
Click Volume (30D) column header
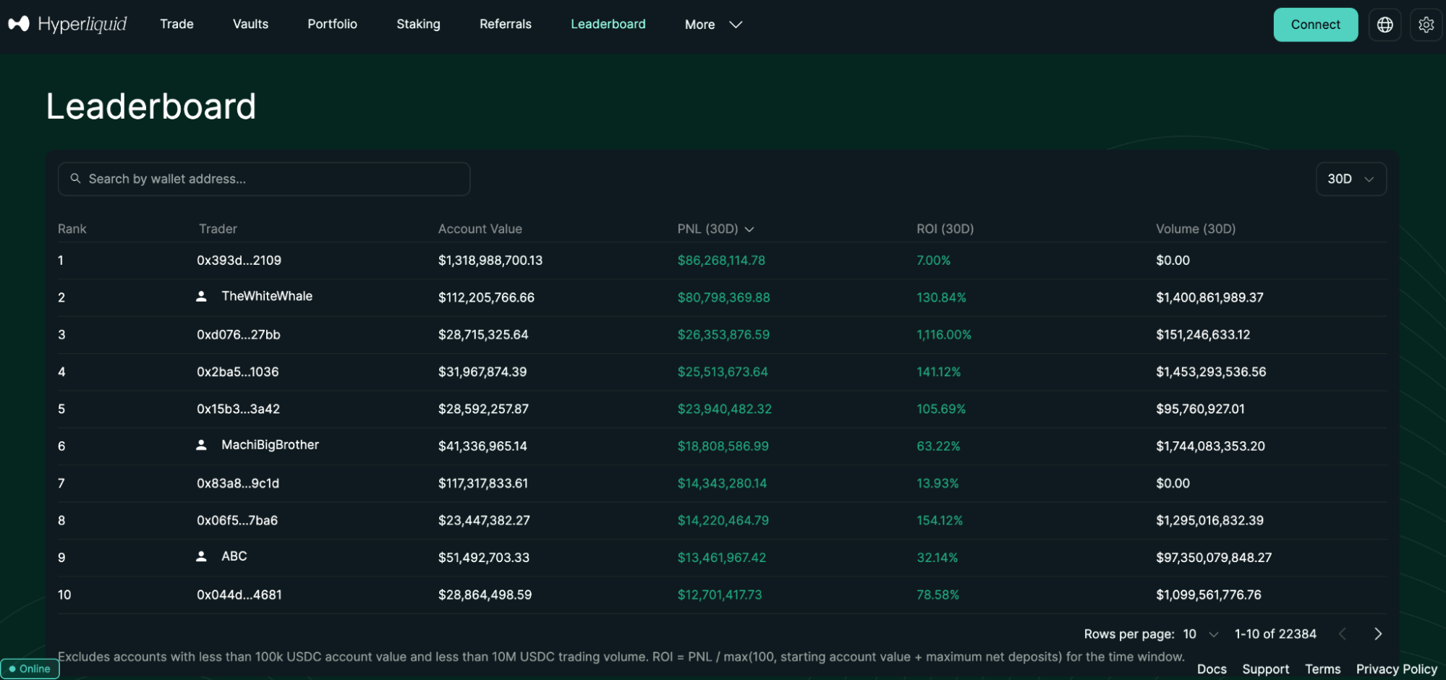[x=1195, y=229]
